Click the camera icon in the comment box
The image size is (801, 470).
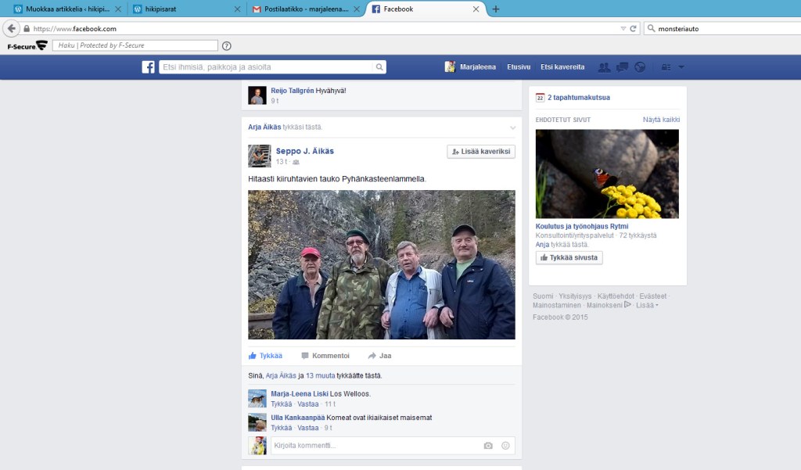click(488, 445)
